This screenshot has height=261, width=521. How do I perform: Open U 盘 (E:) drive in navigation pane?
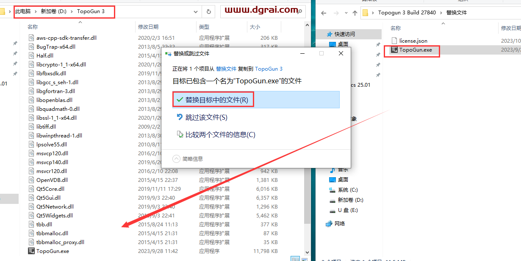click(347, 210)
